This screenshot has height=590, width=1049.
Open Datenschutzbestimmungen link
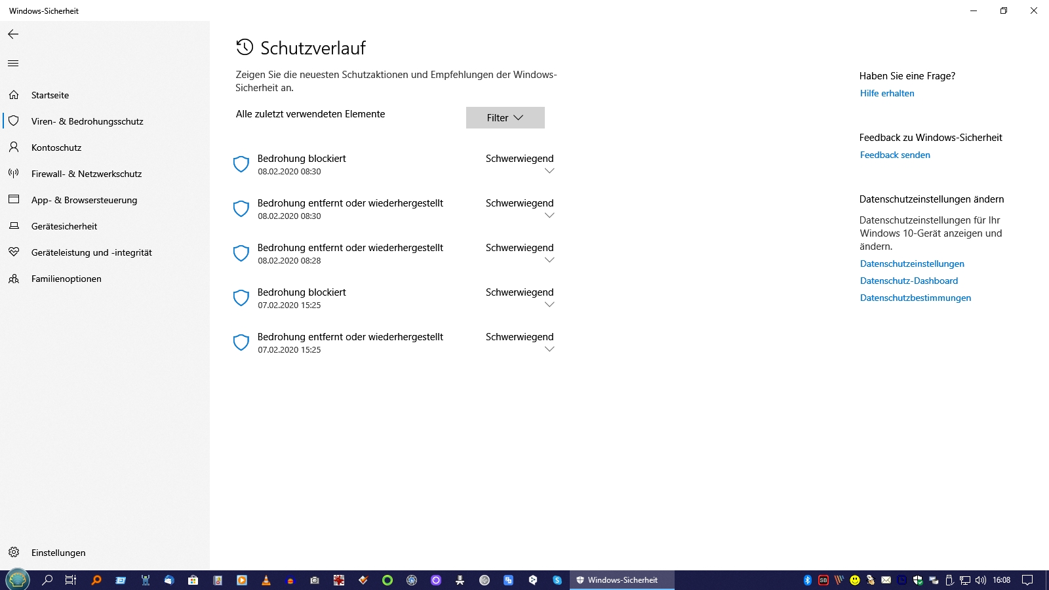coord(915,298)
